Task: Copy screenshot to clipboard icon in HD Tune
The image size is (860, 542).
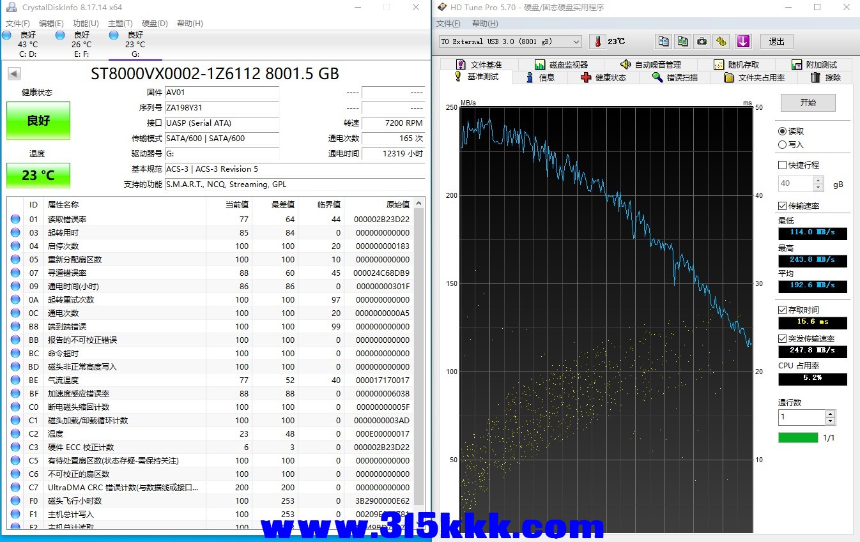Action: [683, 41]
